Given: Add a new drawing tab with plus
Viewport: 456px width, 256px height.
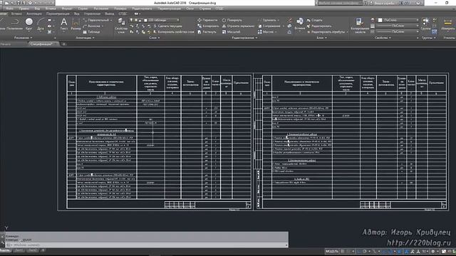Looking at the screenshot, I should (x=63, y=44).
